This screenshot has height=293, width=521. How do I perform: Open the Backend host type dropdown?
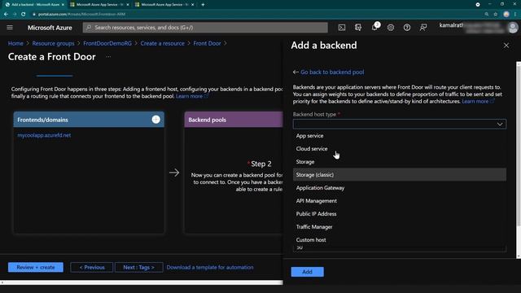(x=400, y=124)
